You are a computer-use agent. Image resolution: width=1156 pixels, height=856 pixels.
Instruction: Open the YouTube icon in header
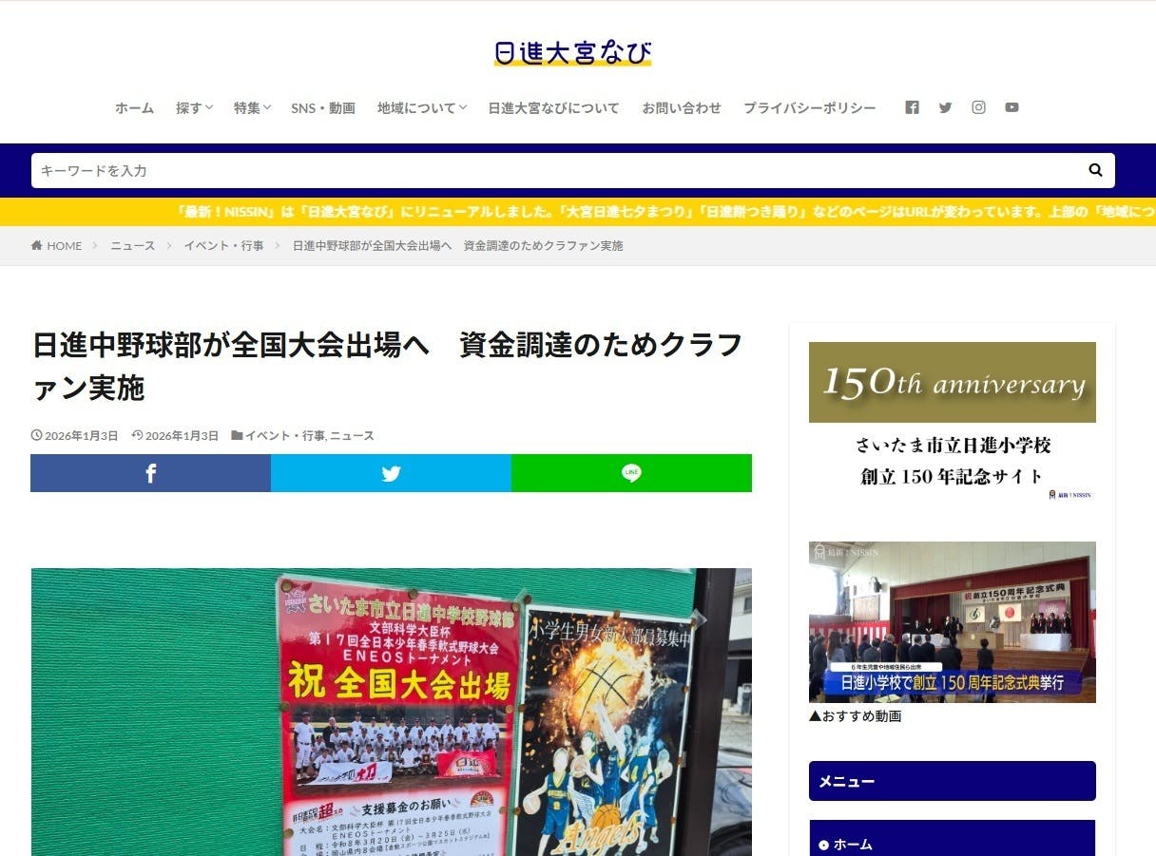tap(1011, 107)
